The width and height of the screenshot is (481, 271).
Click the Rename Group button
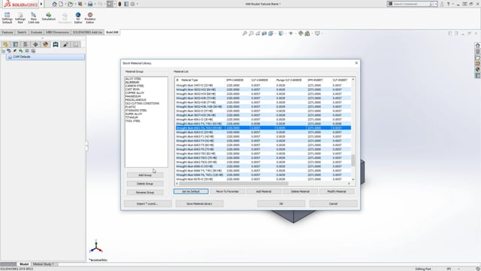(145, 193)
